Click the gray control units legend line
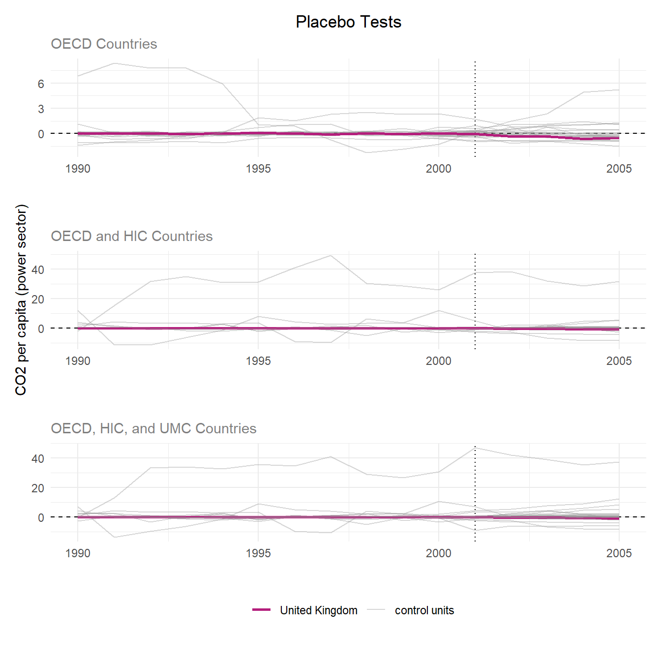Image resolution: width=661 pixels, height=661 pixels. 376,610
